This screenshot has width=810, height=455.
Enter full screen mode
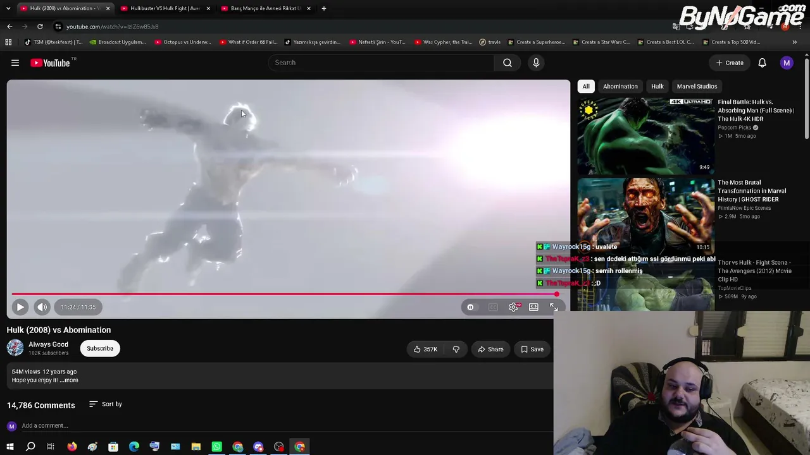(554, 307)
